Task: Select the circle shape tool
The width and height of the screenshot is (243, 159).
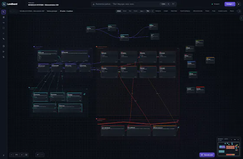Action: pos(3,34)
